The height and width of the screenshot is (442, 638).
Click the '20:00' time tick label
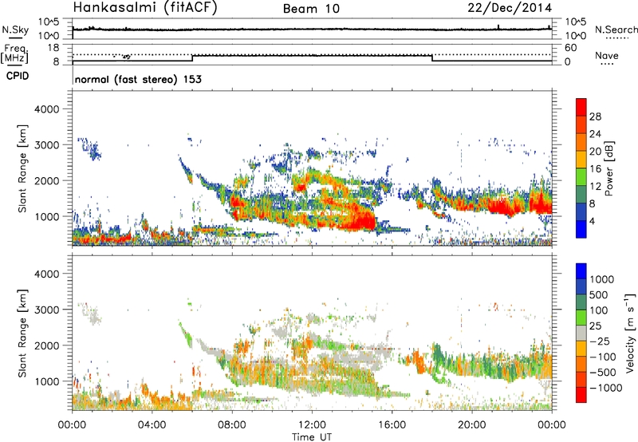471,425
